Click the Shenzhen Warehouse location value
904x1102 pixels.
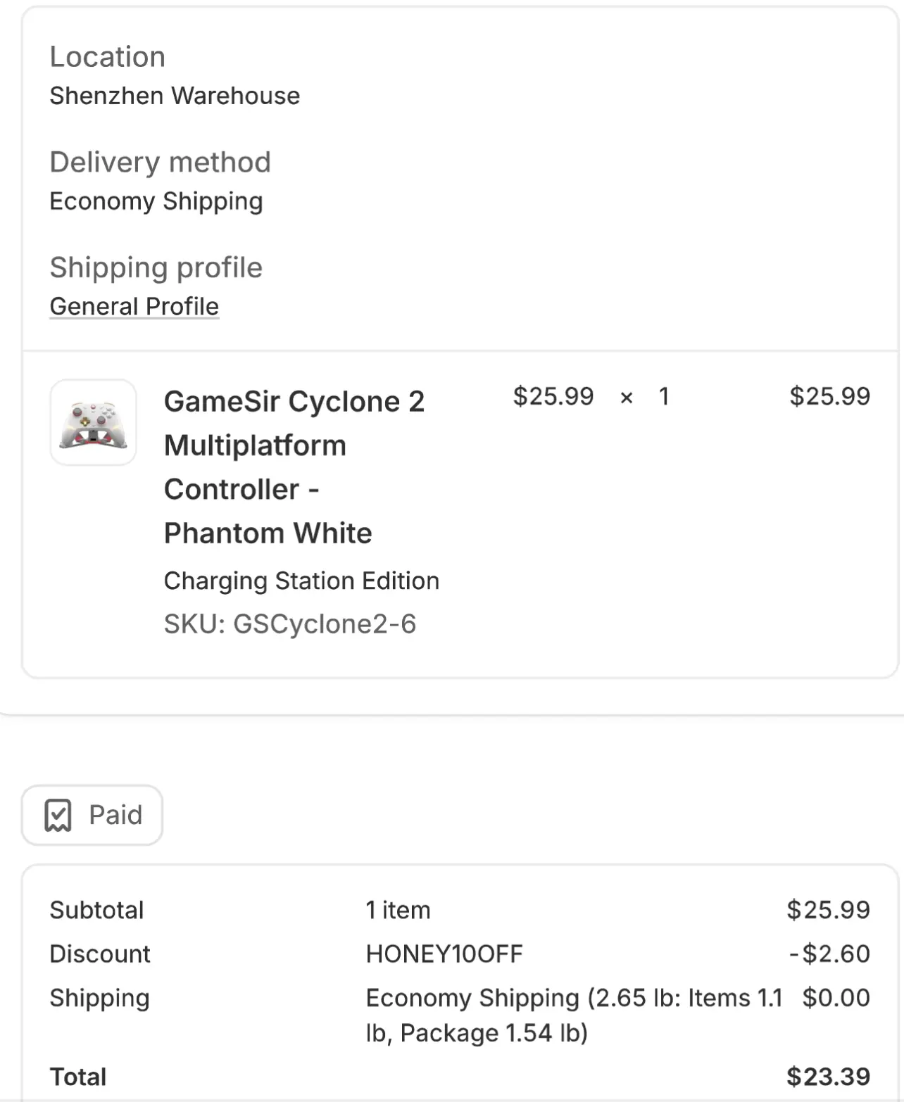tap(175, 96)
